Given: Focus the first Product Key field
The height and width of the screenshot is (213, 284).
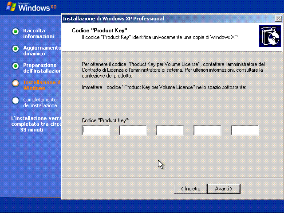Looking at the screenshot, I should click(95, 130).
